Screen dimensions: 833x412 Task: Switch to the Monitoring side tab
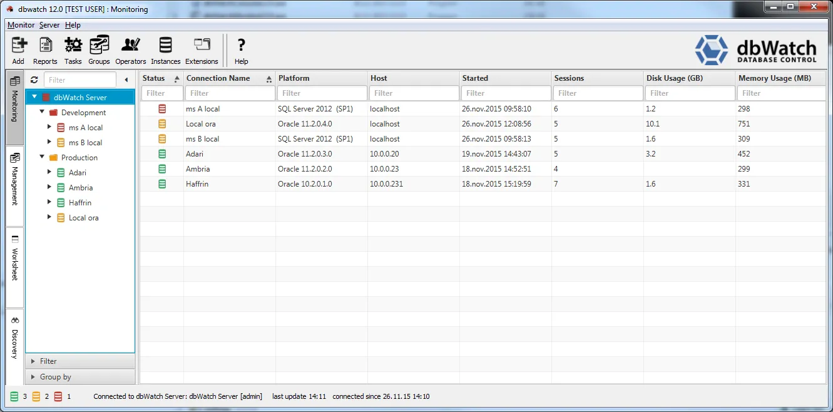tap(15, 108)
